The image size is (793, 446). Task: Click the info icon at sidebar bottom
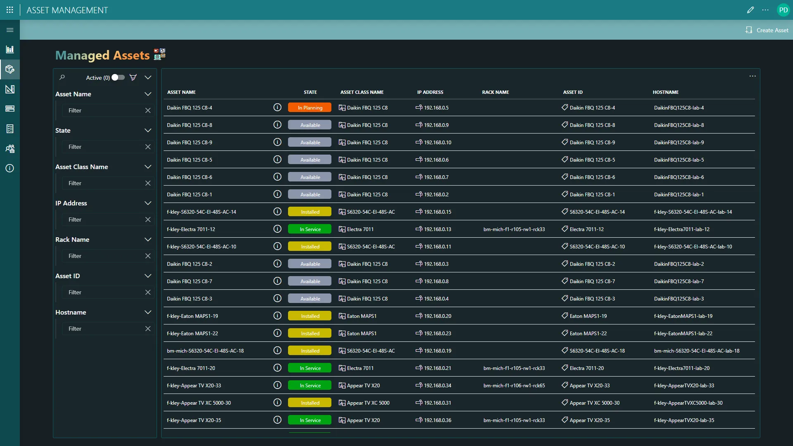pyautogui.click(x=10, y=168)
